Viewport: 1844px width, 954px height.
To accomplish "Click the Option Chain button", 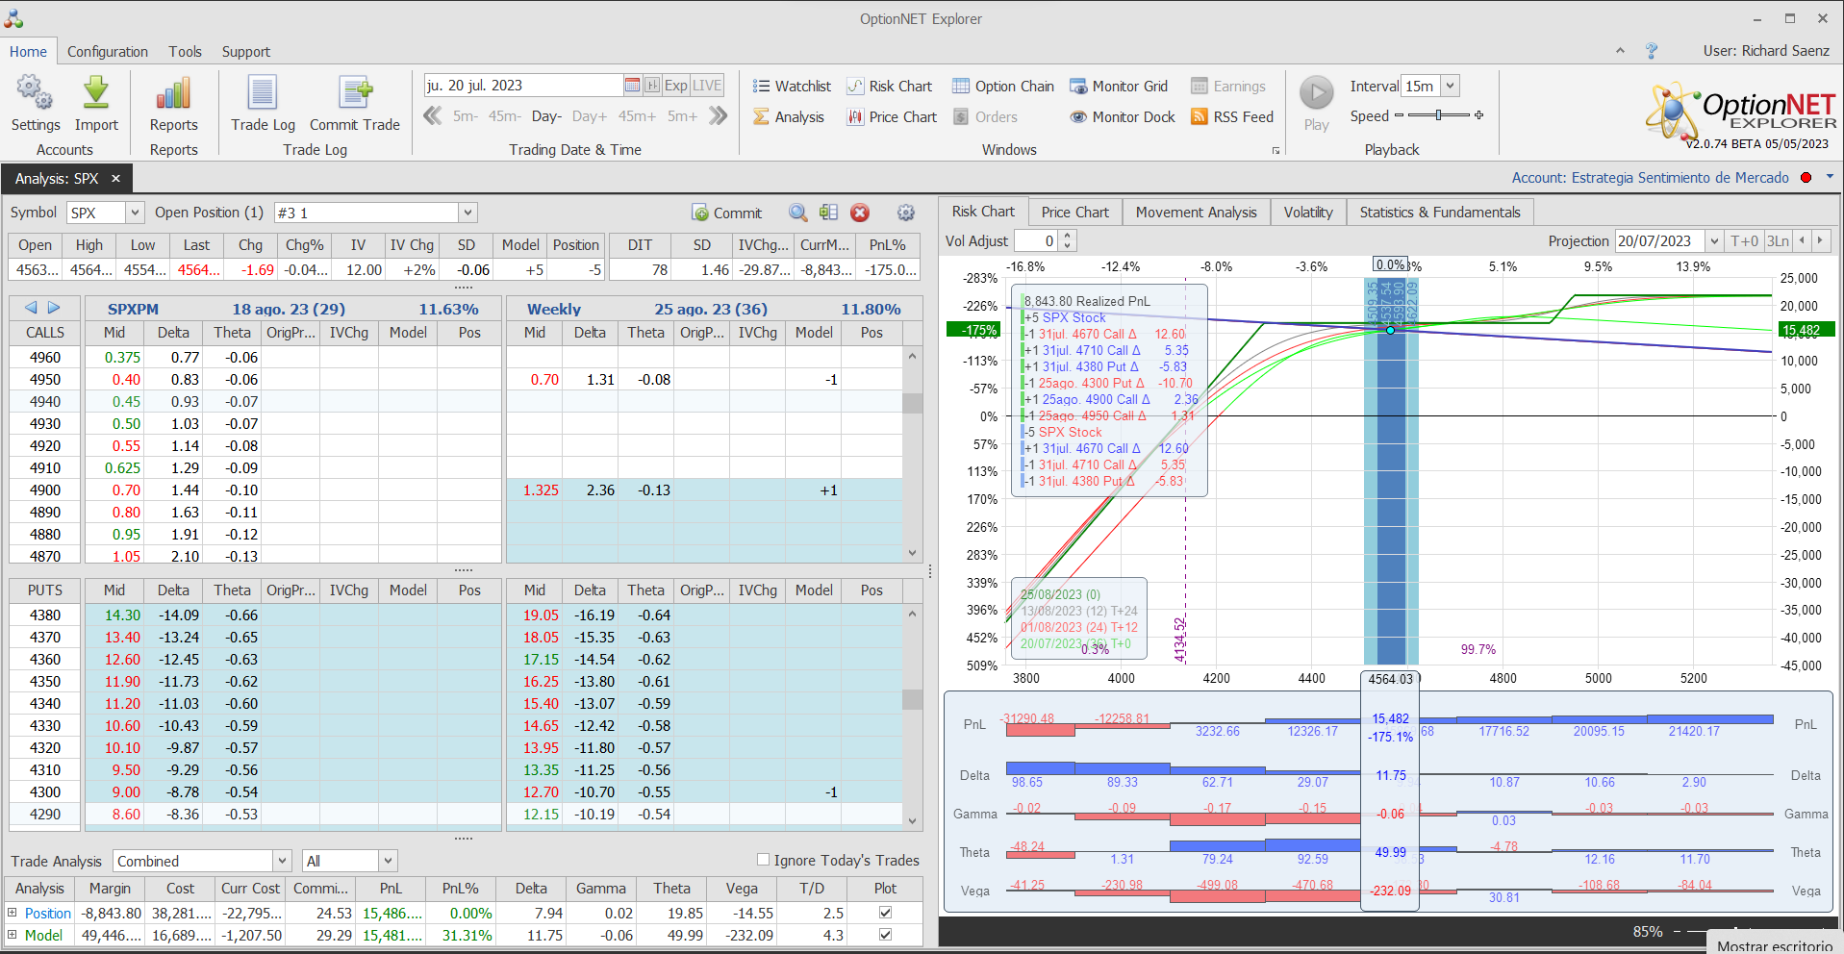I will (1003, 87).
